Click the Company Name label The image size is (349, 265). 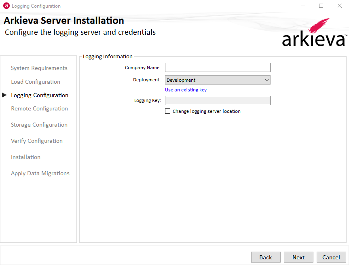click(x=143, y=68)
